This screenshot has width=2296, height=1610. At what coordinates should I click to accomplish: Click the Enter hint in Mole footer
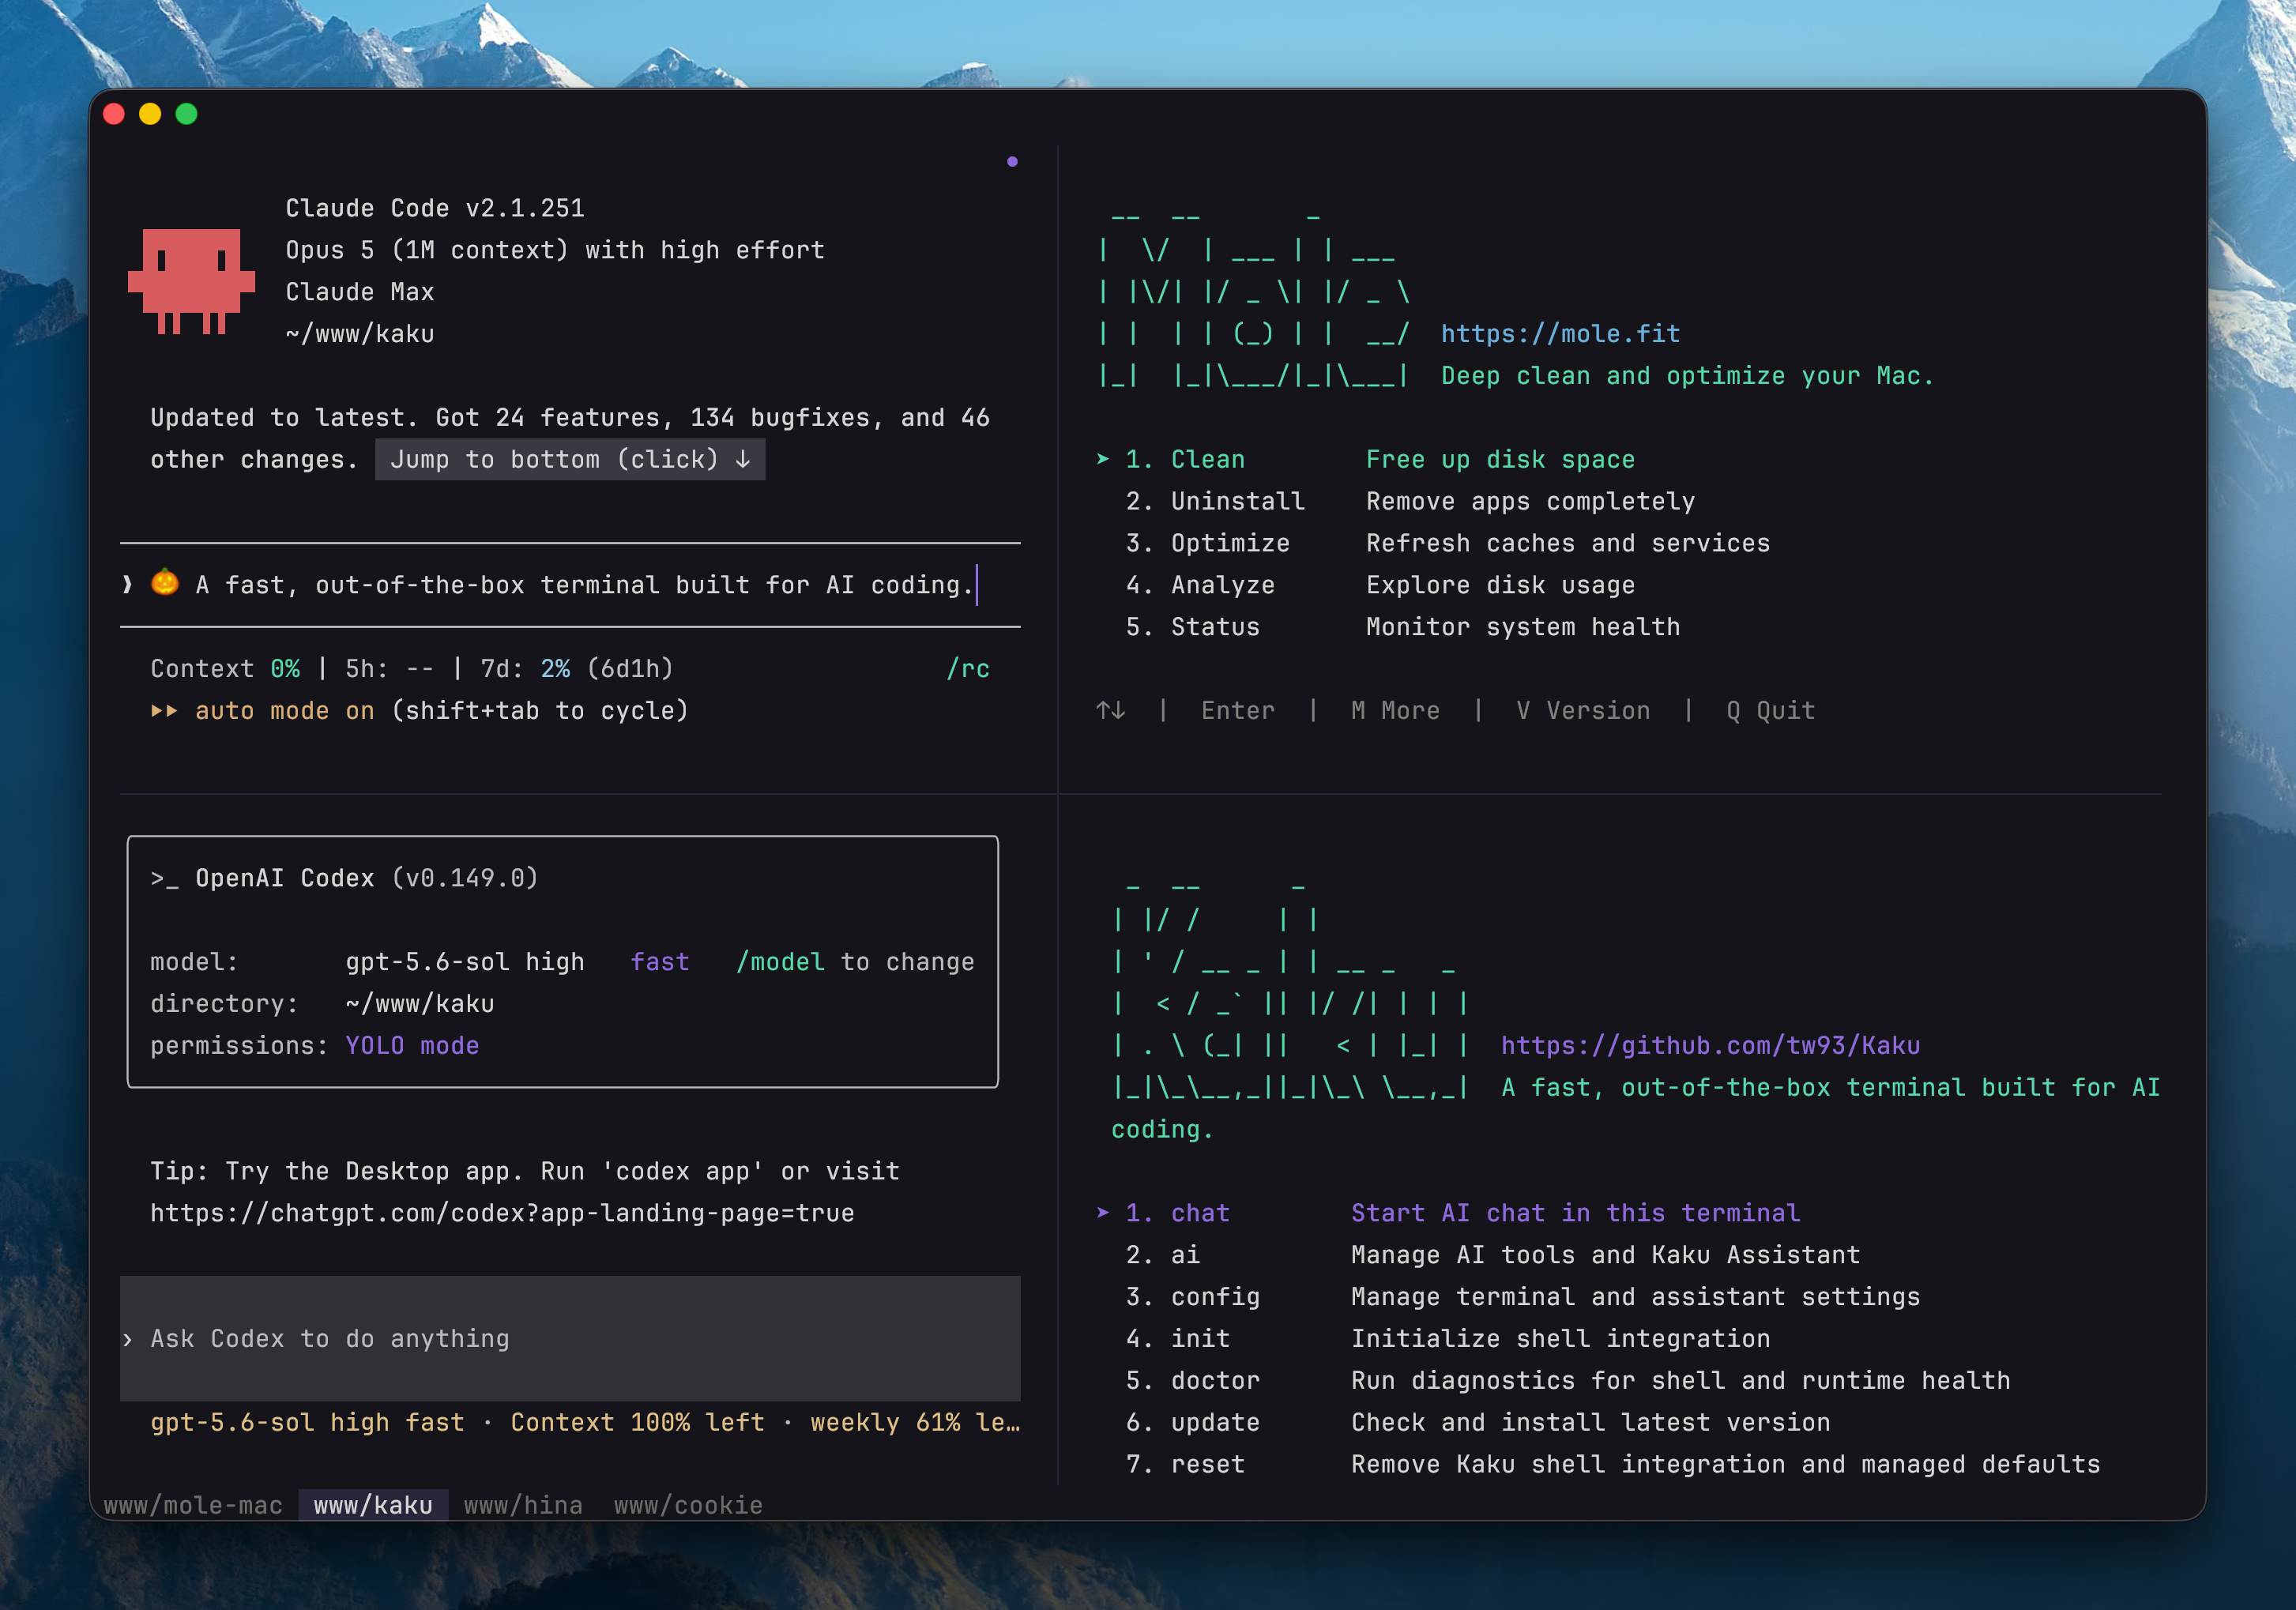[1238, 711]
